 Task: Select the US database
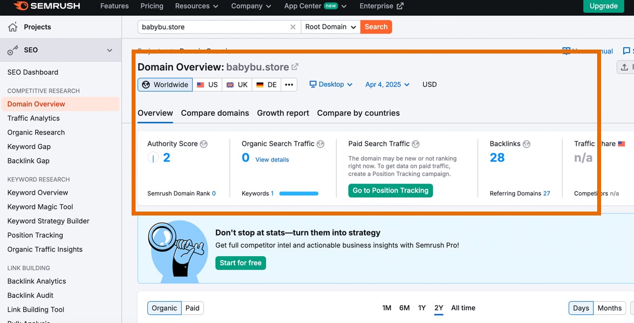pyautogui.click(x=207, y=84)
